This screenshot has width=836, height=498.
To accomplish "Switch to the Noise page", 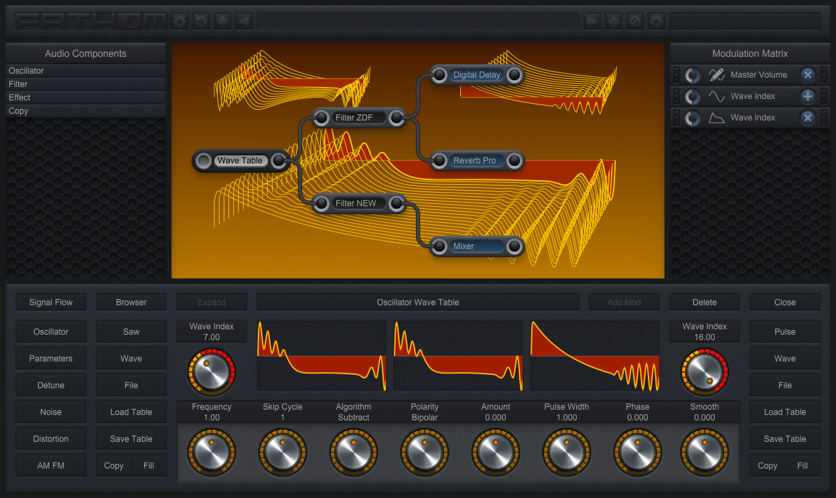I will (51, 412).
